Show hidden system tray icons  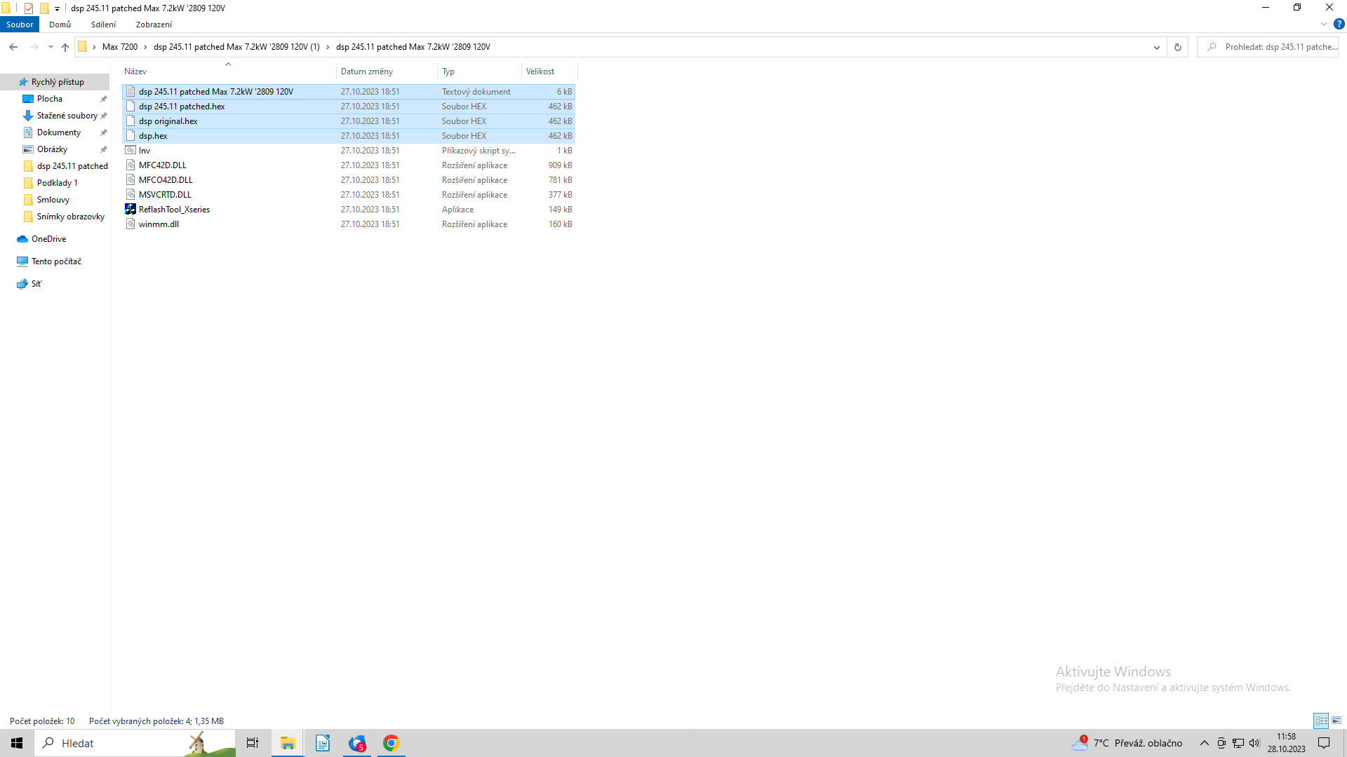pos(1204,743)
